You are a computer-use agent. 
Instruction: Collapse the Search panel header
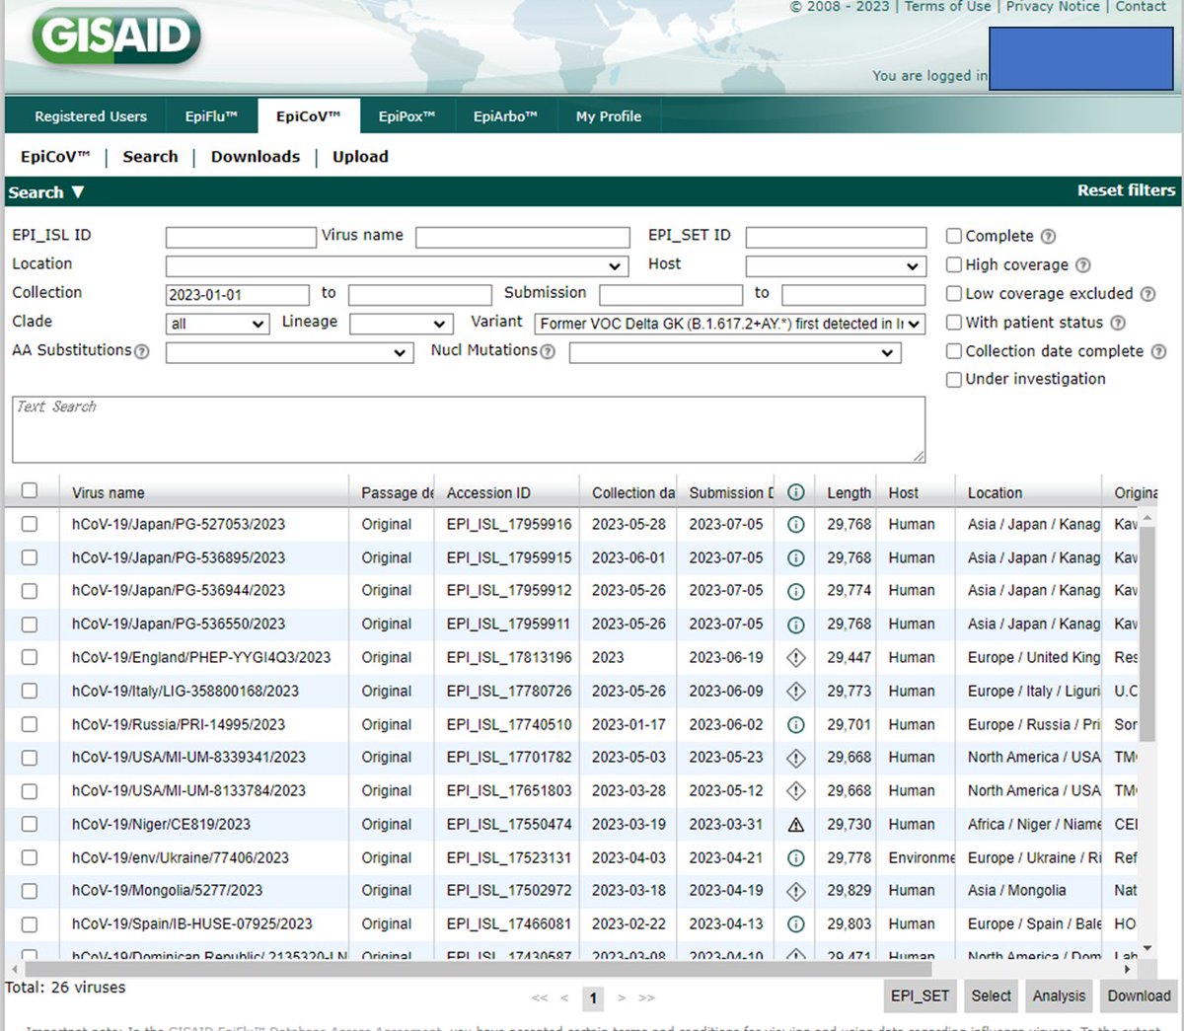pyautogui.click(x=46, y=192)
